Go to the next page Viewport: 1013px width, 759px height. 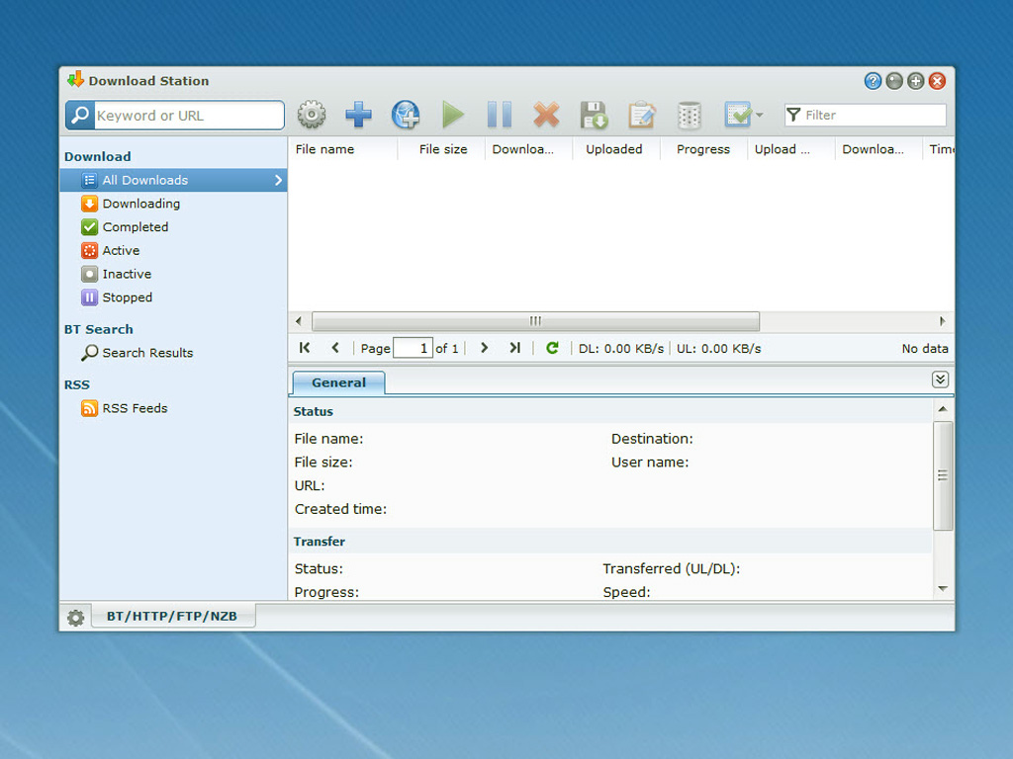[x=485, y=348]
